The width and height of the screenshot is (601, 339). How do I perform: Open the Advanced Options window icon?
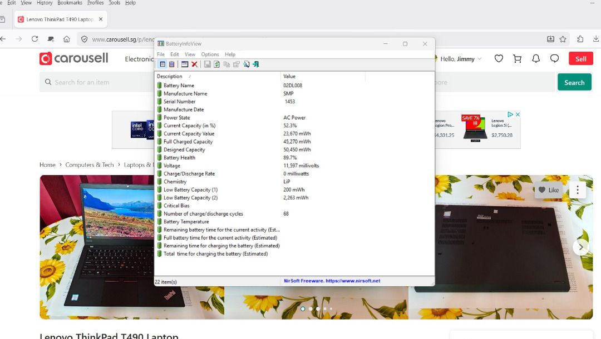[x=185, y=64]
